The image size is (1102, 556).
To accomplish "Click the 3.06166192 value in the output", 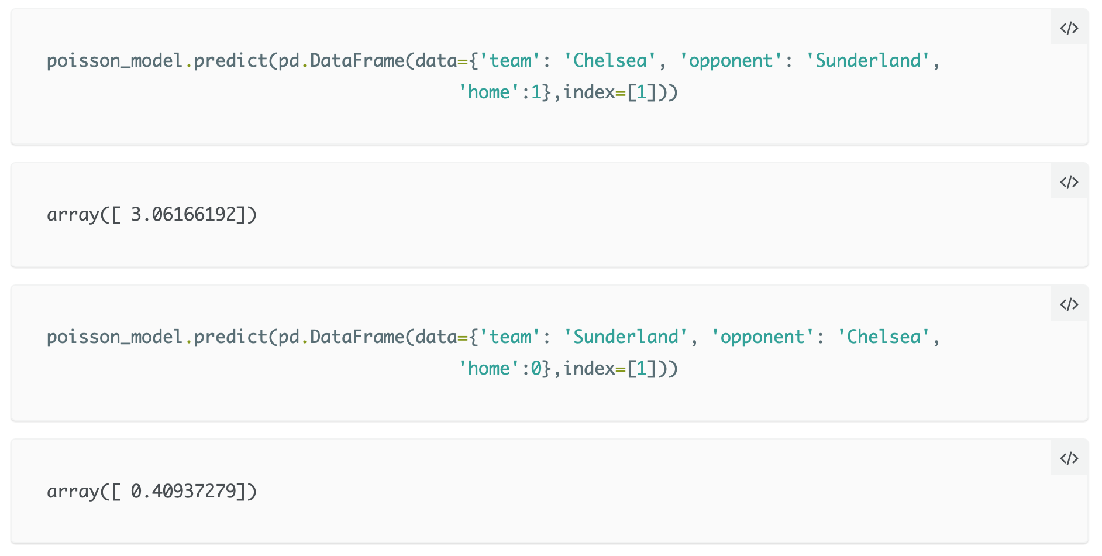I will pyautogui.click(x=183, y=215).
